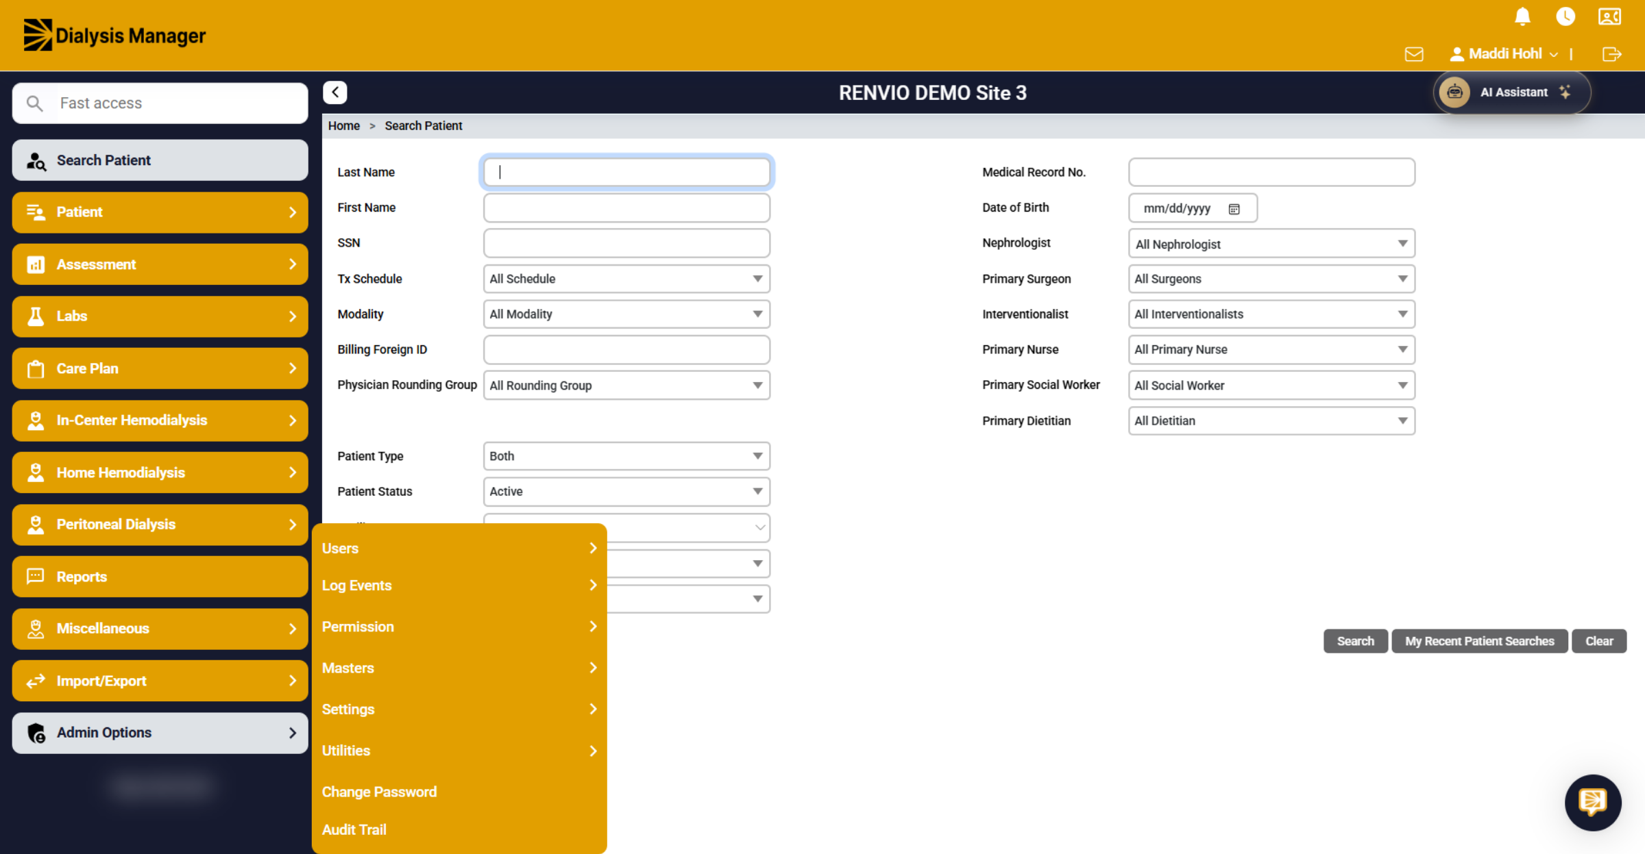Image resolution: width=1645 pixels, height=854 pixels.
Task: Open the Masters submenu
Action: coord(459,668)
